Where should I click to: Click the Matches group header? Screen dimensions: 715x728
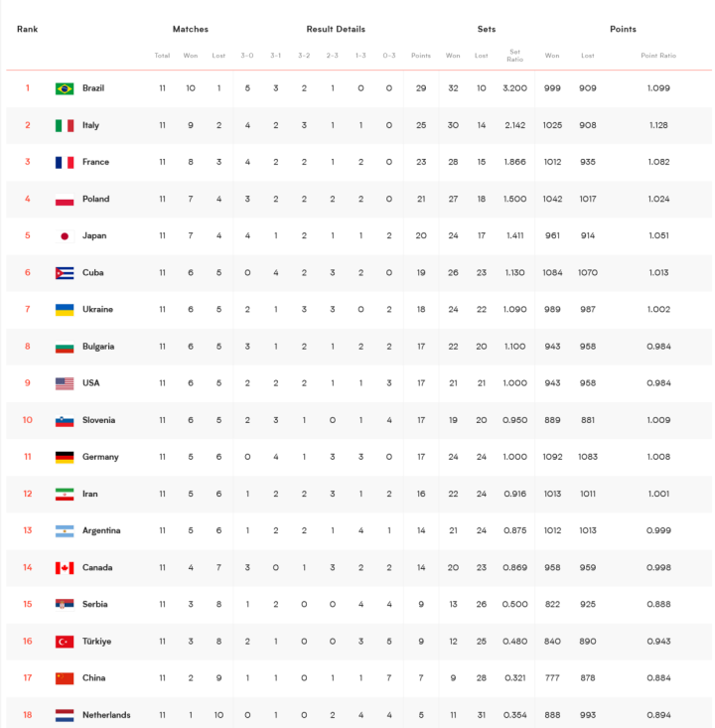point(191,29)
